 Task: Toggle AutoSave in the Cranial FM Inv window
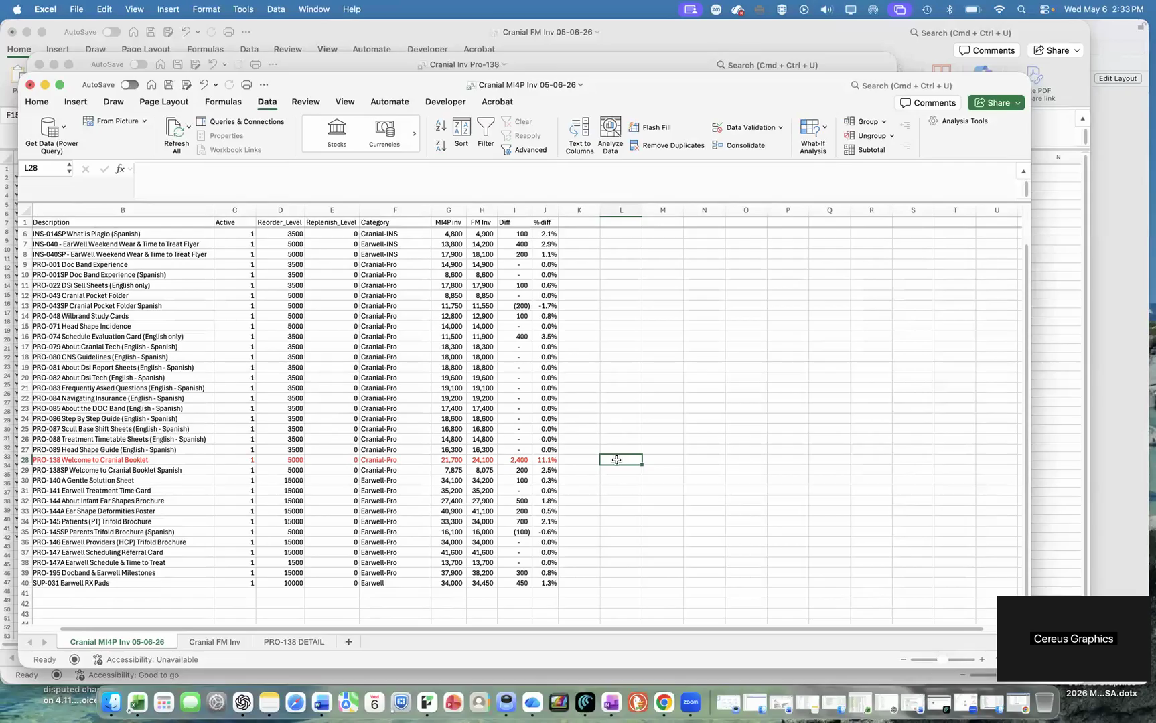pos(112,32)
